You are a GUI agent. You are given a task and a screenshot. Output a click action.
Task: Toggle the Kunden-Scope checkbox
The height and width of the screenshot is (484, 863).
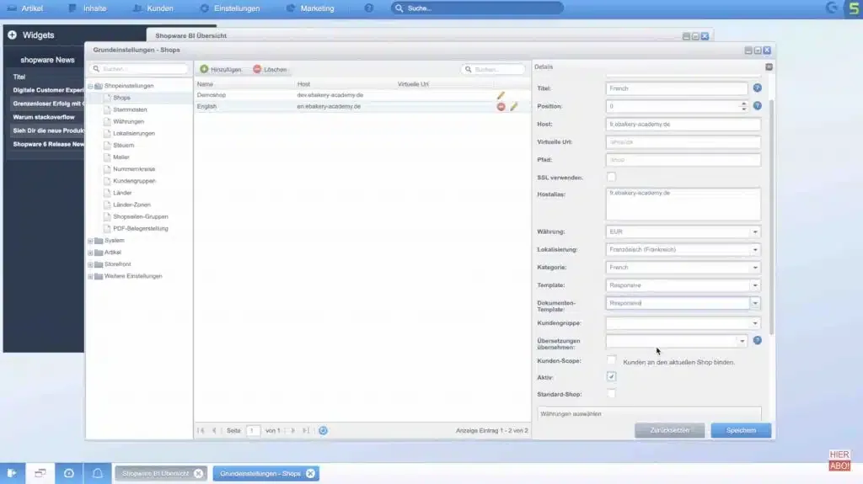612,359
